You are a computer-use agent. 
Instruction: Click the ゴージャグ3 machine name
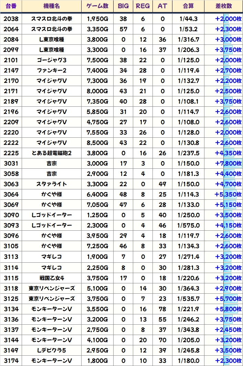52,60
